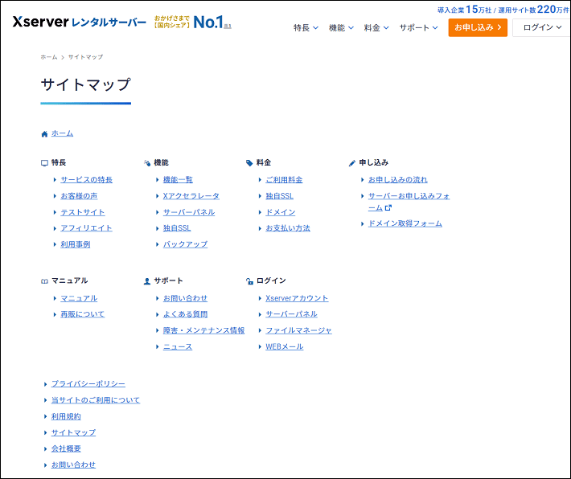Click the lock icon next to ログイン heading

coord(249,281)
